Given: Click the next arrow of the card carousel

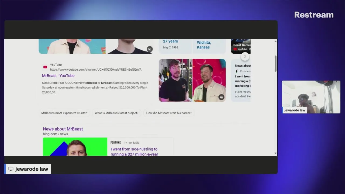Looking at the screenshot, I should (x=245, y=57).
